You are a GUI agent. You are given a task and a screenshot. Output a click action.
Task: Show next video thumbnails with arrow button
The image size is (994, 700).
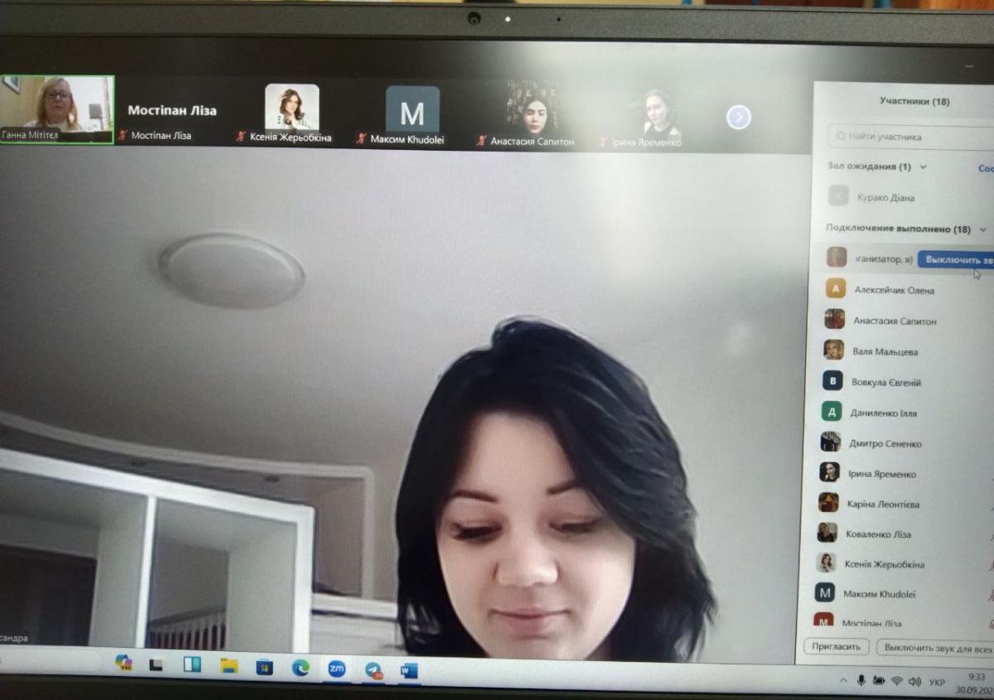pos(739,118)
